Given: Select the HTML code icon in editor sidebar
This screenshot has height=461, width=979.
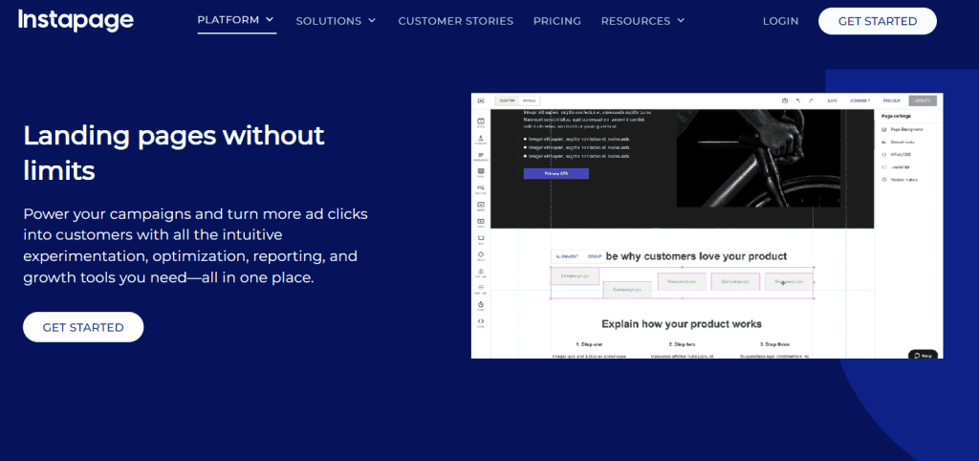Looking at the screenshot, I should (481, 322).
